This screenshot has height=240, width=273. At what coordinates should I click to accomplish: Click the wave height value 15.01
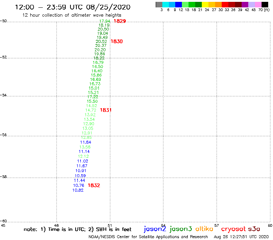[x=94, y=88]
